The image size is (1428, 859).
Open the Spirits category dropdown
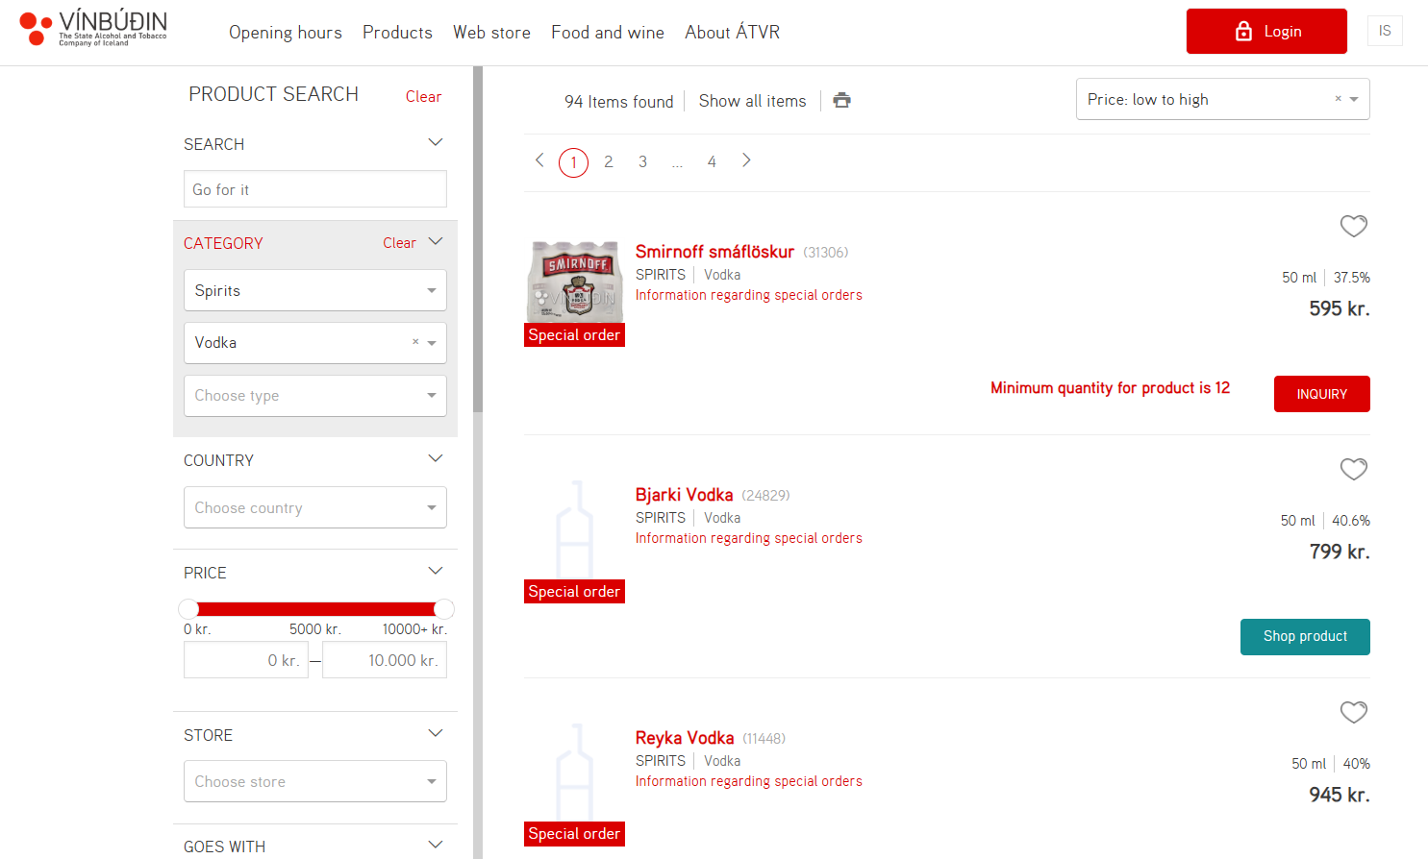point(314,290)
